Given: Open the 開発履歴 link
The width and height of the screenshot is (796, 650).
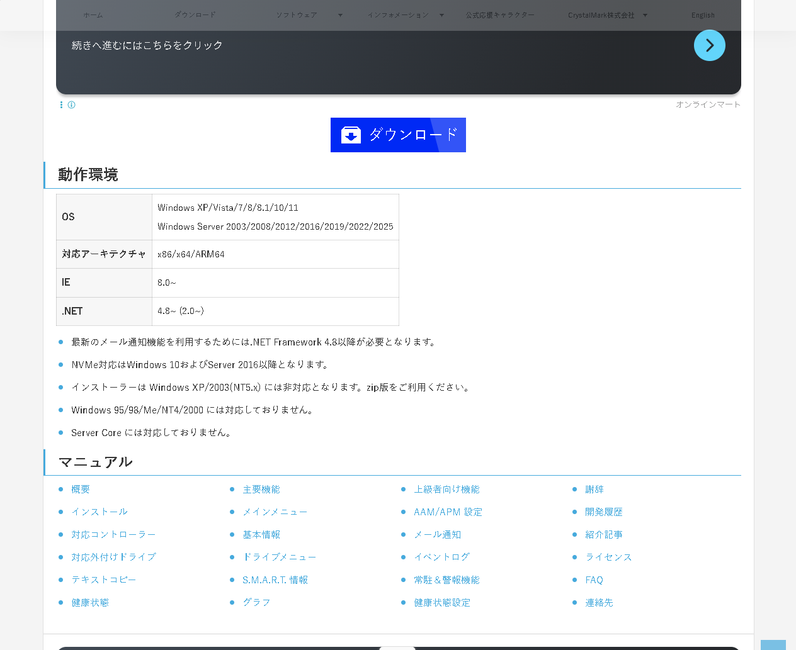Looking at the screenshot, I should (x=603, y=512).
